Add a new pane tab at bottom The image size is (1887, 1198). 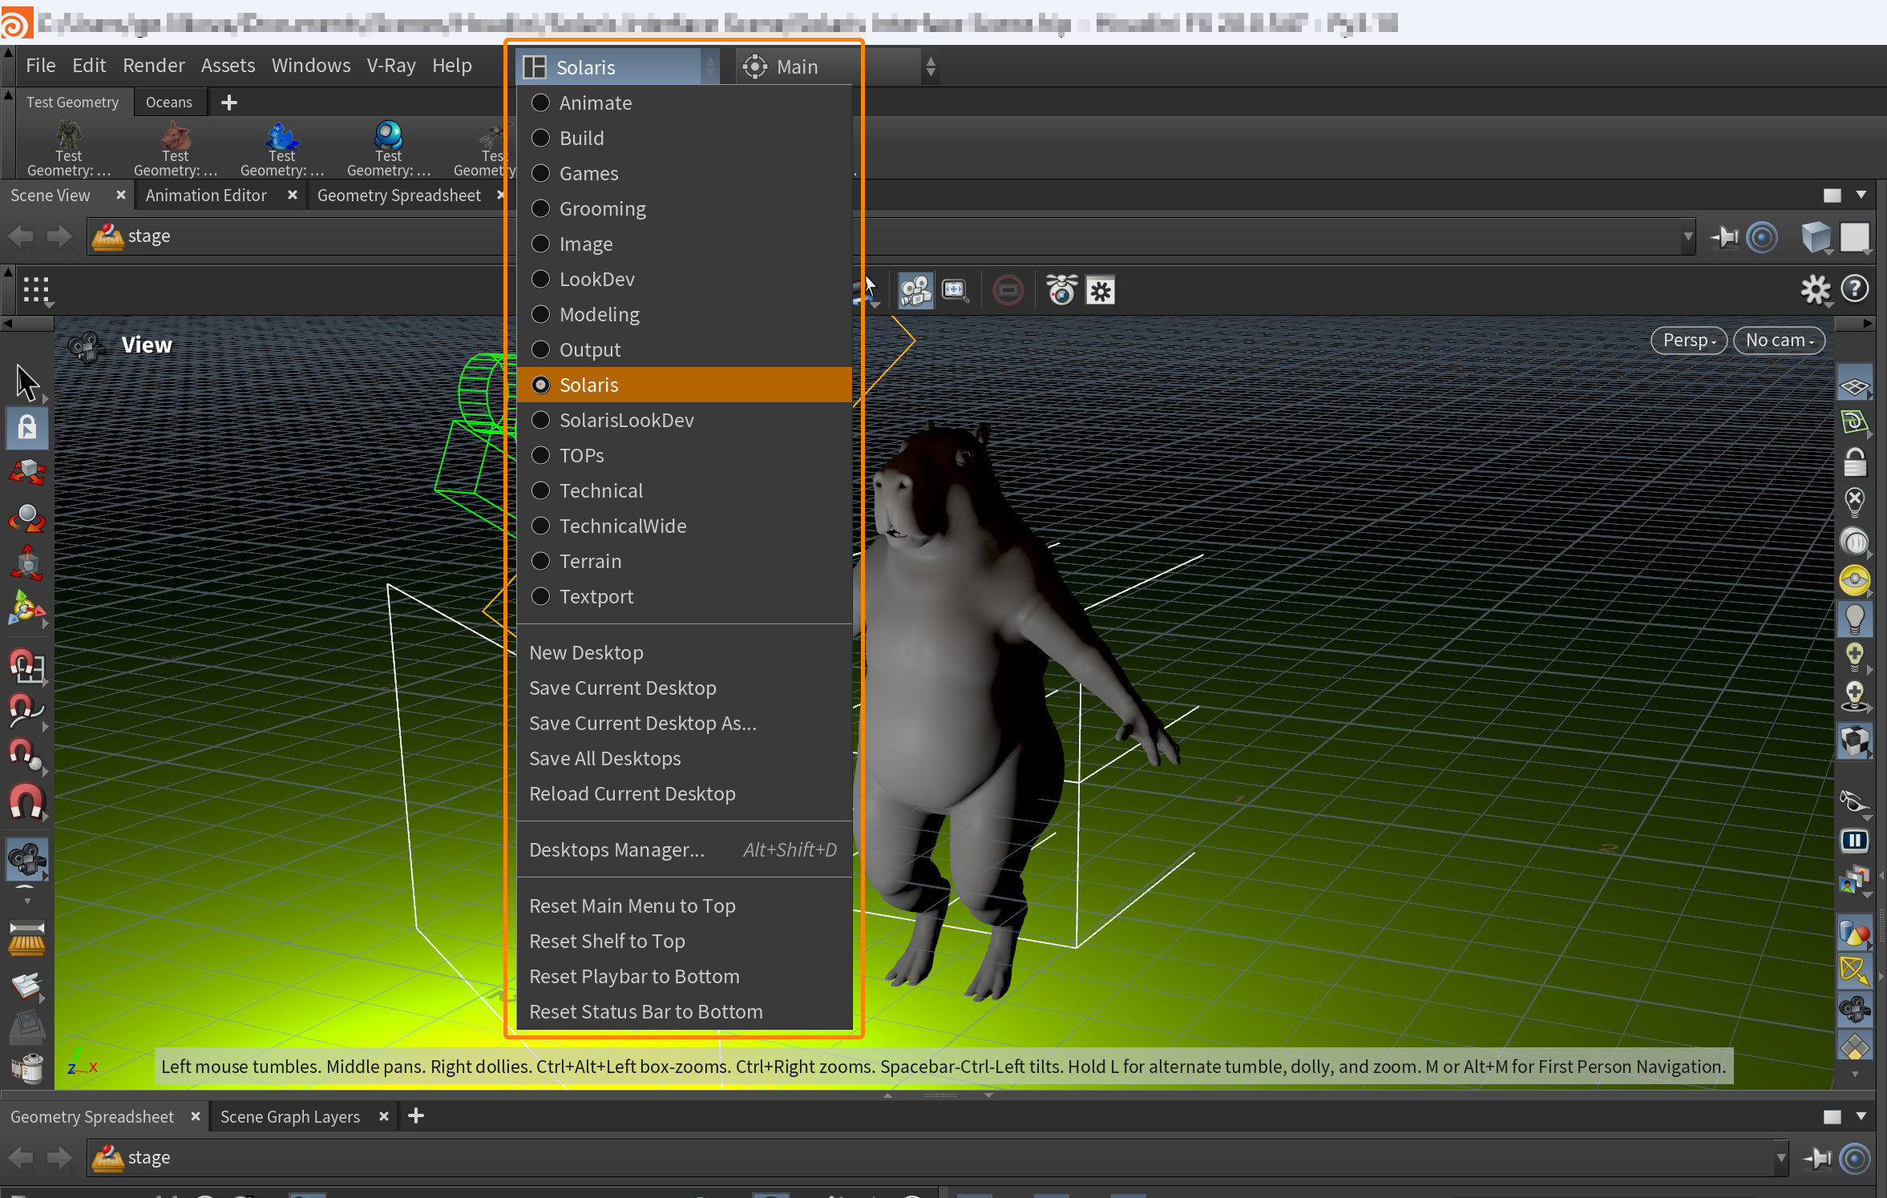click(416, 1115)
